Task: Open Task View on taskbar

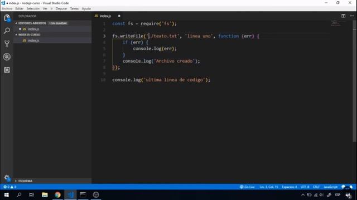Action: coord(32,195)
